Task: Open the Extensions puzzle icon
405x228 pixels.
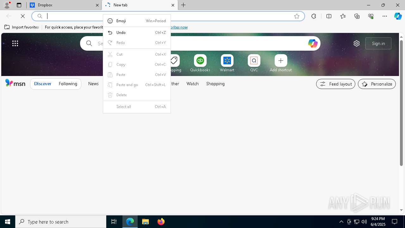Action: tap(314, 16)
